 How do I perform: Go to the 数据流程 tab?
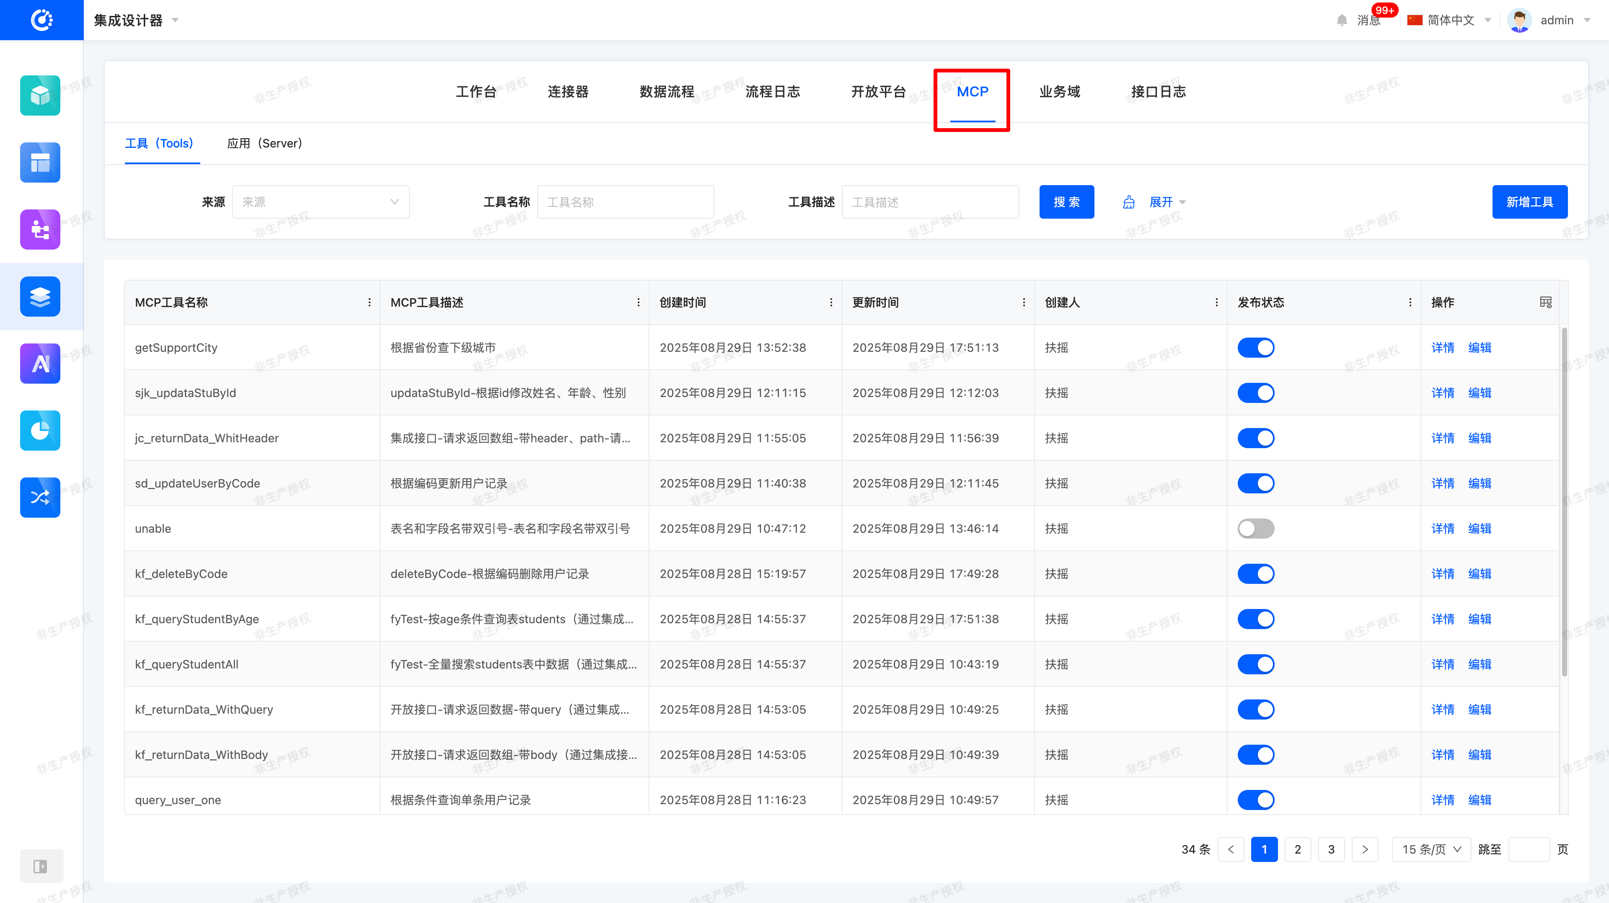(667, 92)
